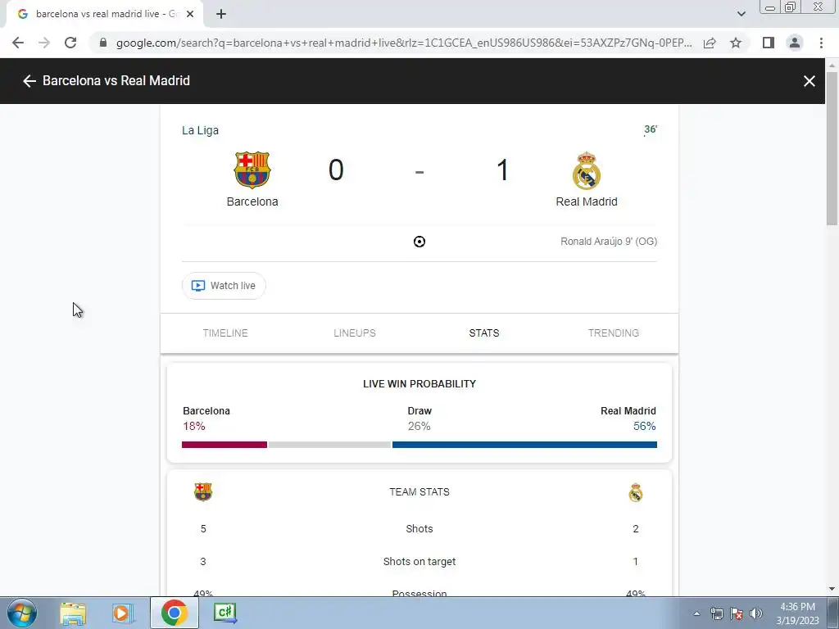Open Chrome's three-dot menu

click(821, 43)
